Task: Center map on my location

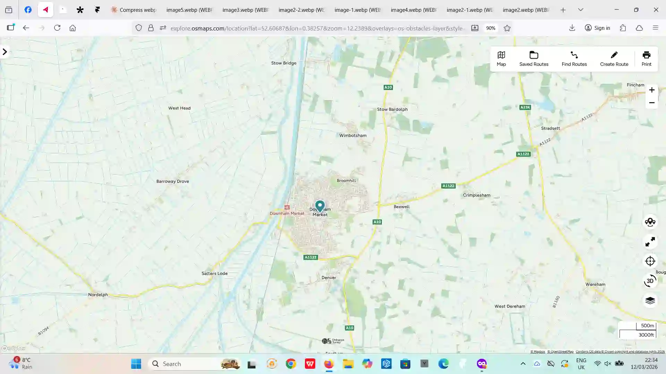Action: pyautogui.click(x=650, y=261)
